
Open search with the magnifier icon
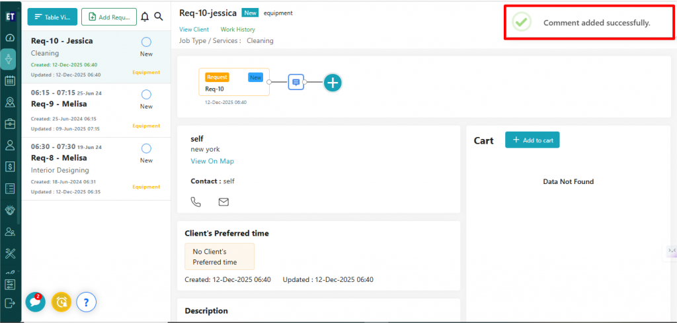(159, 17)
